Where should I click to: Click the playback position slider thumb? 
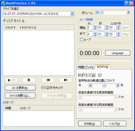click(79, 60)
